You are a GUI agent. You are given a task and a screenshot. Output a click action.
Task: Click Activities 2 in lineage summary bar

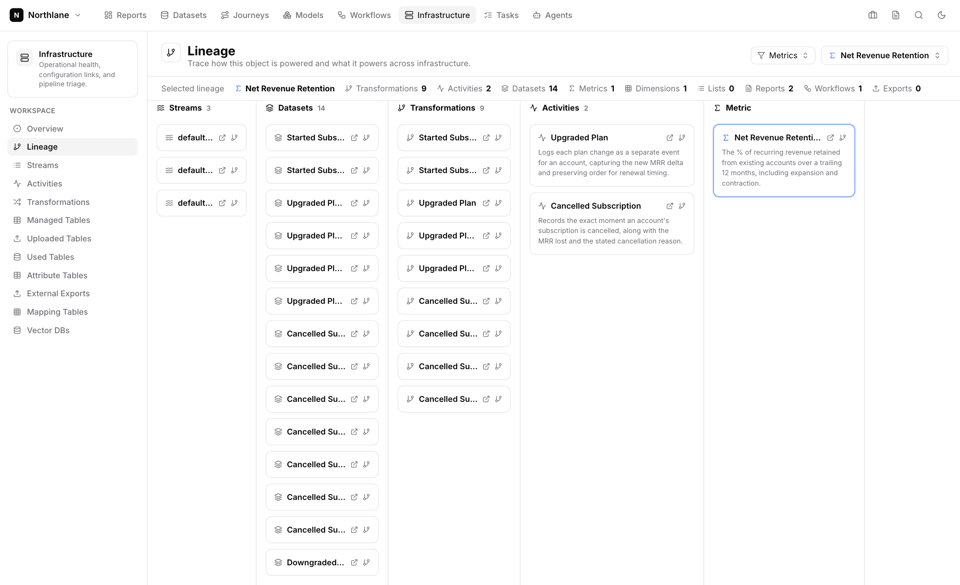(464, 88)
